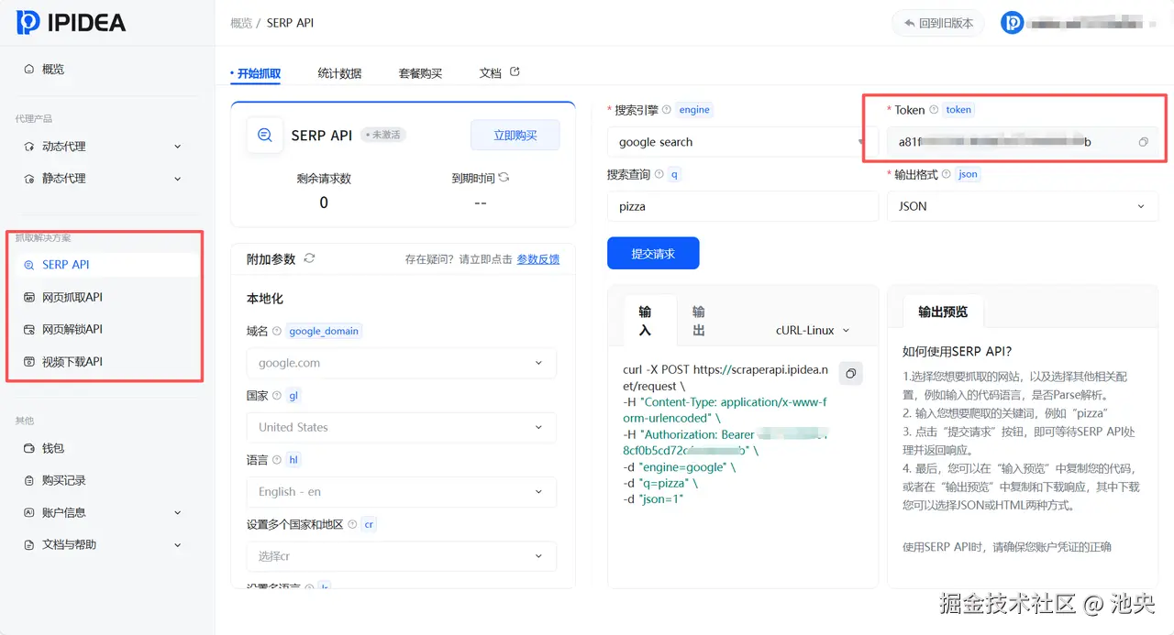Open United States country dropdown

pyautogui.click(x=402, y=427)
